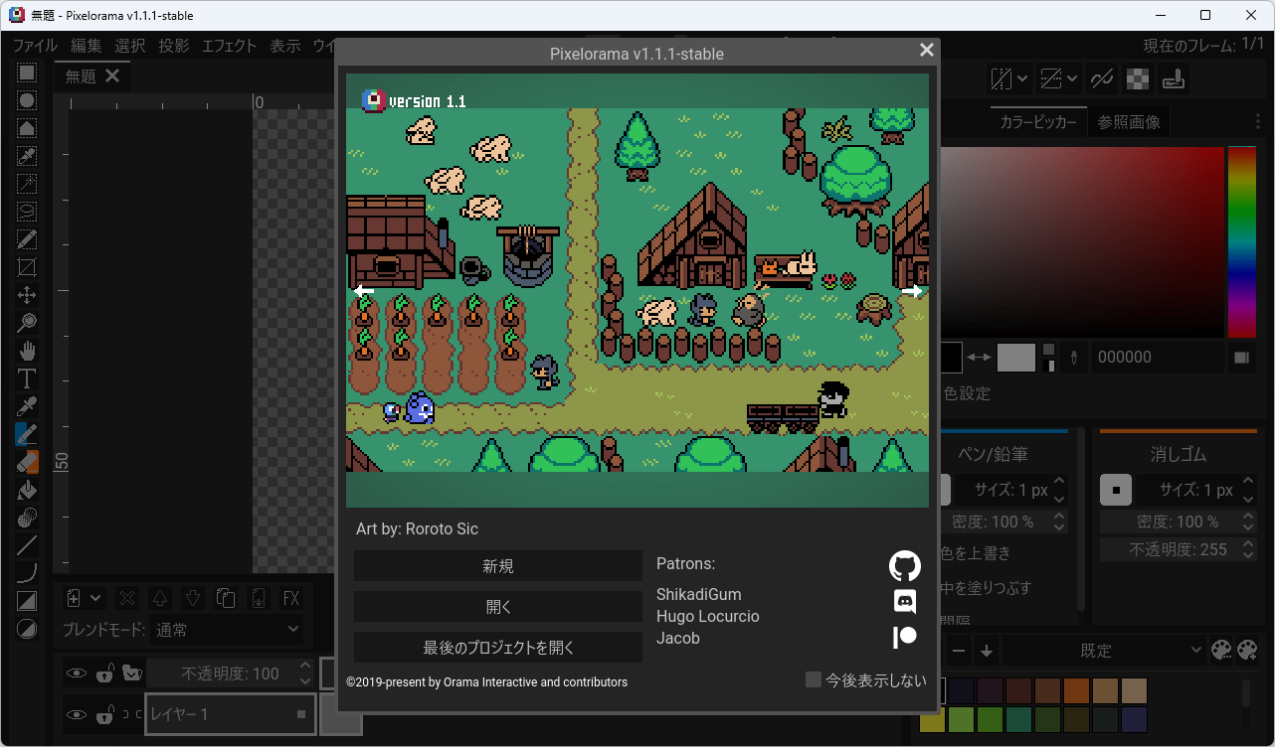Select the Crop tool

pos(27,267)
